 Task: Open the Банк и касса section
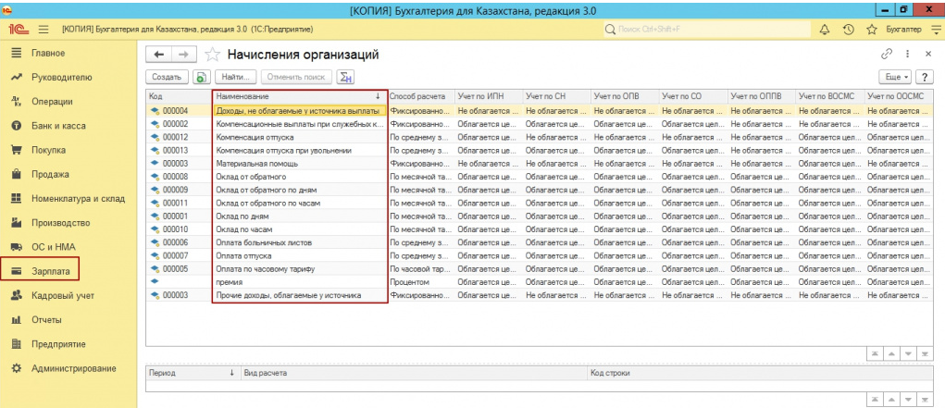(60, 125)
